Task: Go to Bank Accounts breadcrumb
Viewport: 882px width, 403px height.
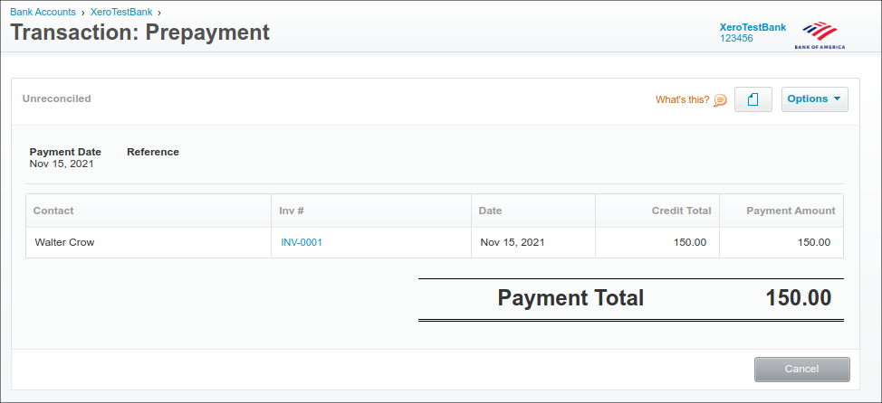Action: pyautogui.click(x=43, y=13)
